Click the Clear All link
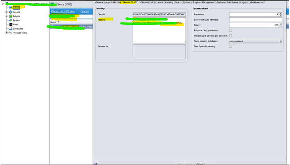Image resolution: width=290 pixels, height=165 pixels. pos(85,11)
